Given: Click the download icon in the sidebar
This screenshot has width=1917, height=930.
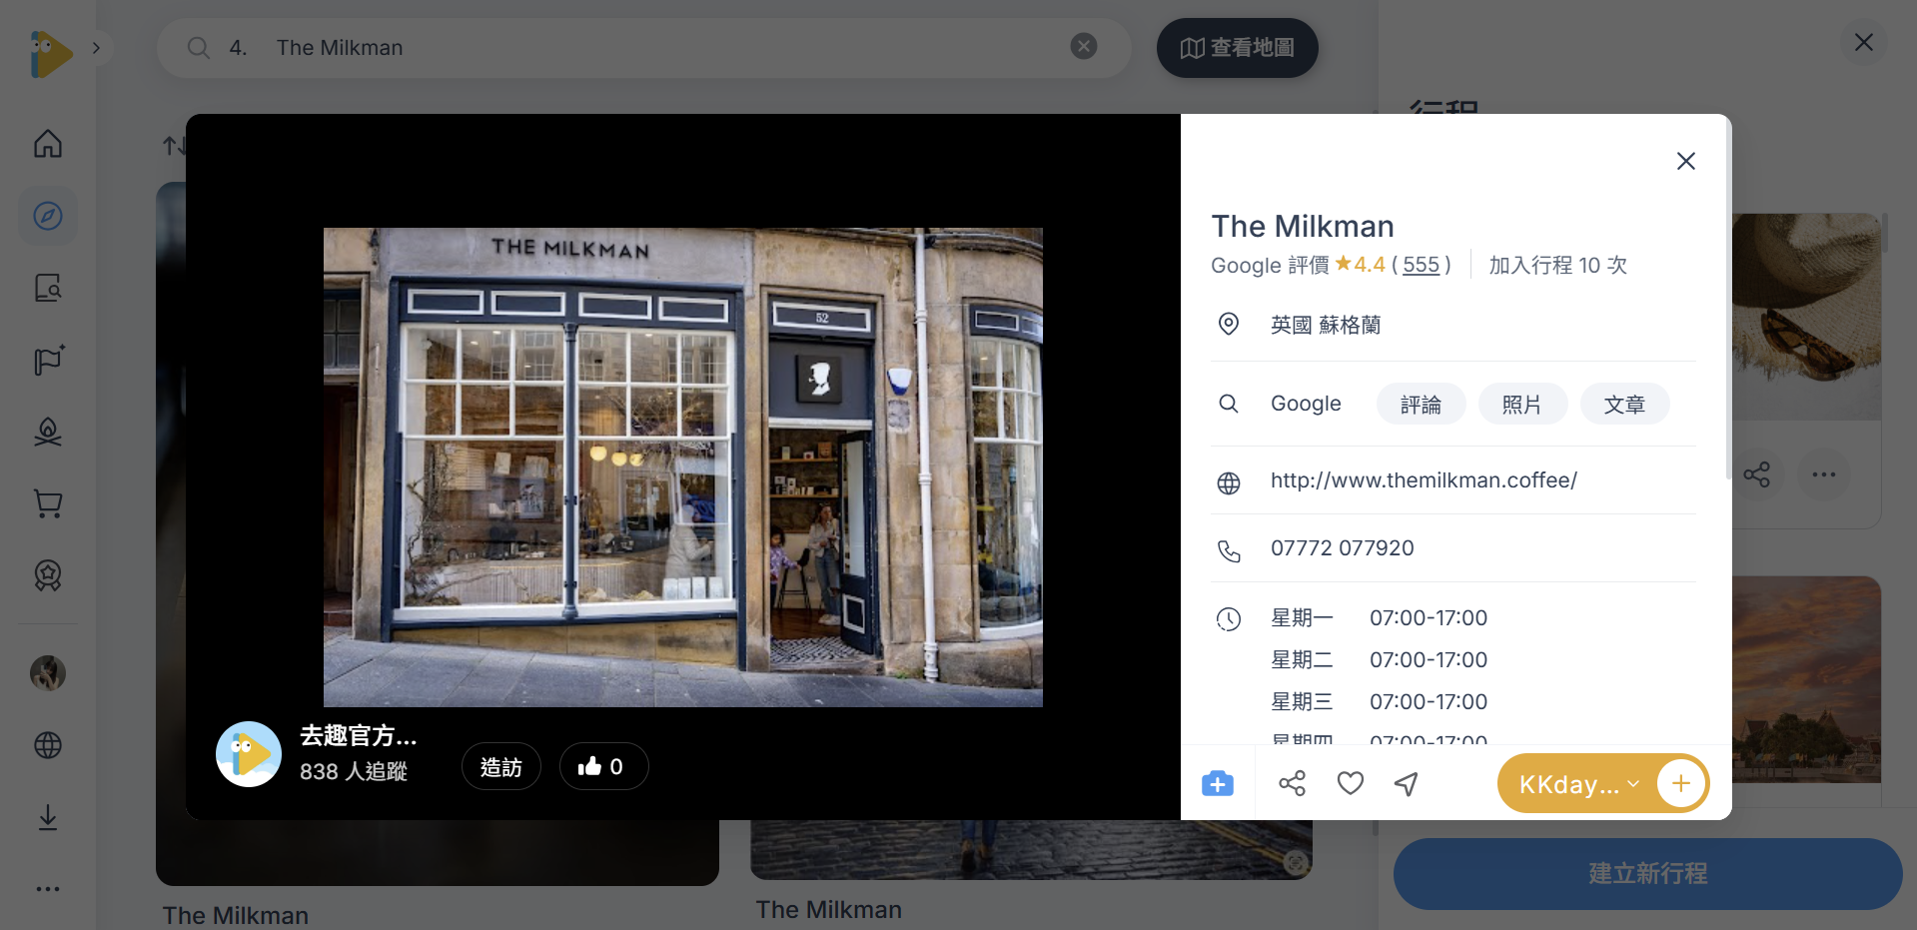Looking at the screenshot, I should (47, 817).
